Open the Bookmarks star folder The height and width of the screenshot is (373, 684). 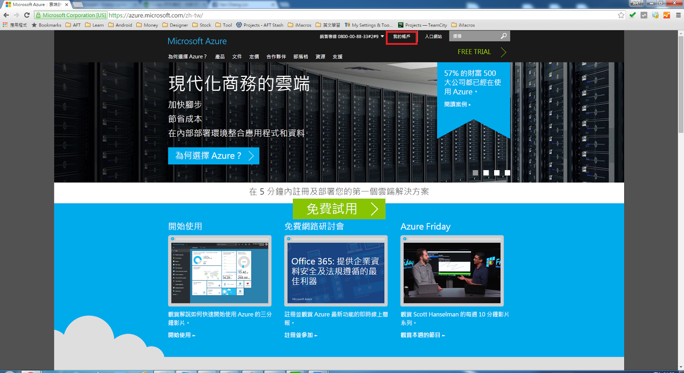click(47, 25)
